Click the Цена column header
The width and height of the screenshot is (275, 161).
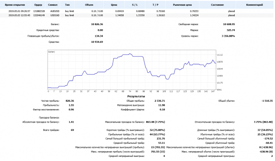tap(114, 5)
